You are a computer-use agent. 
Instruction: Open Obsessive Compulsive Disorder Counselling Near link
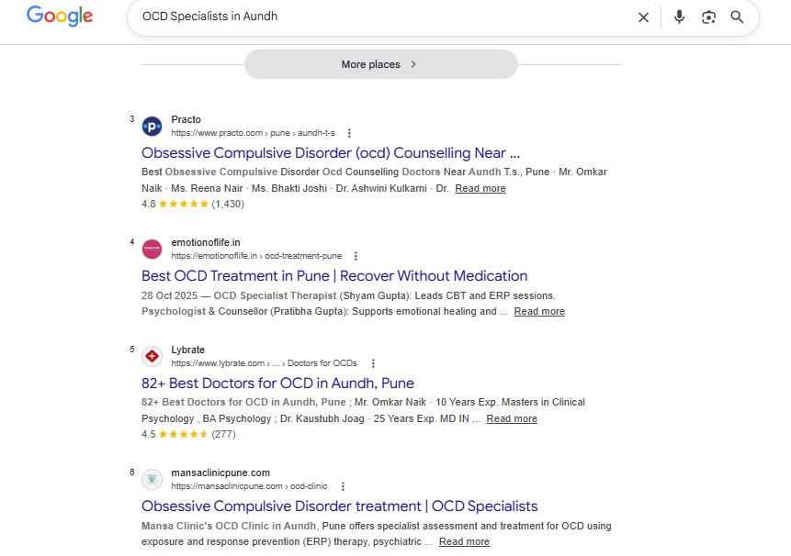[x=331, y=152]
